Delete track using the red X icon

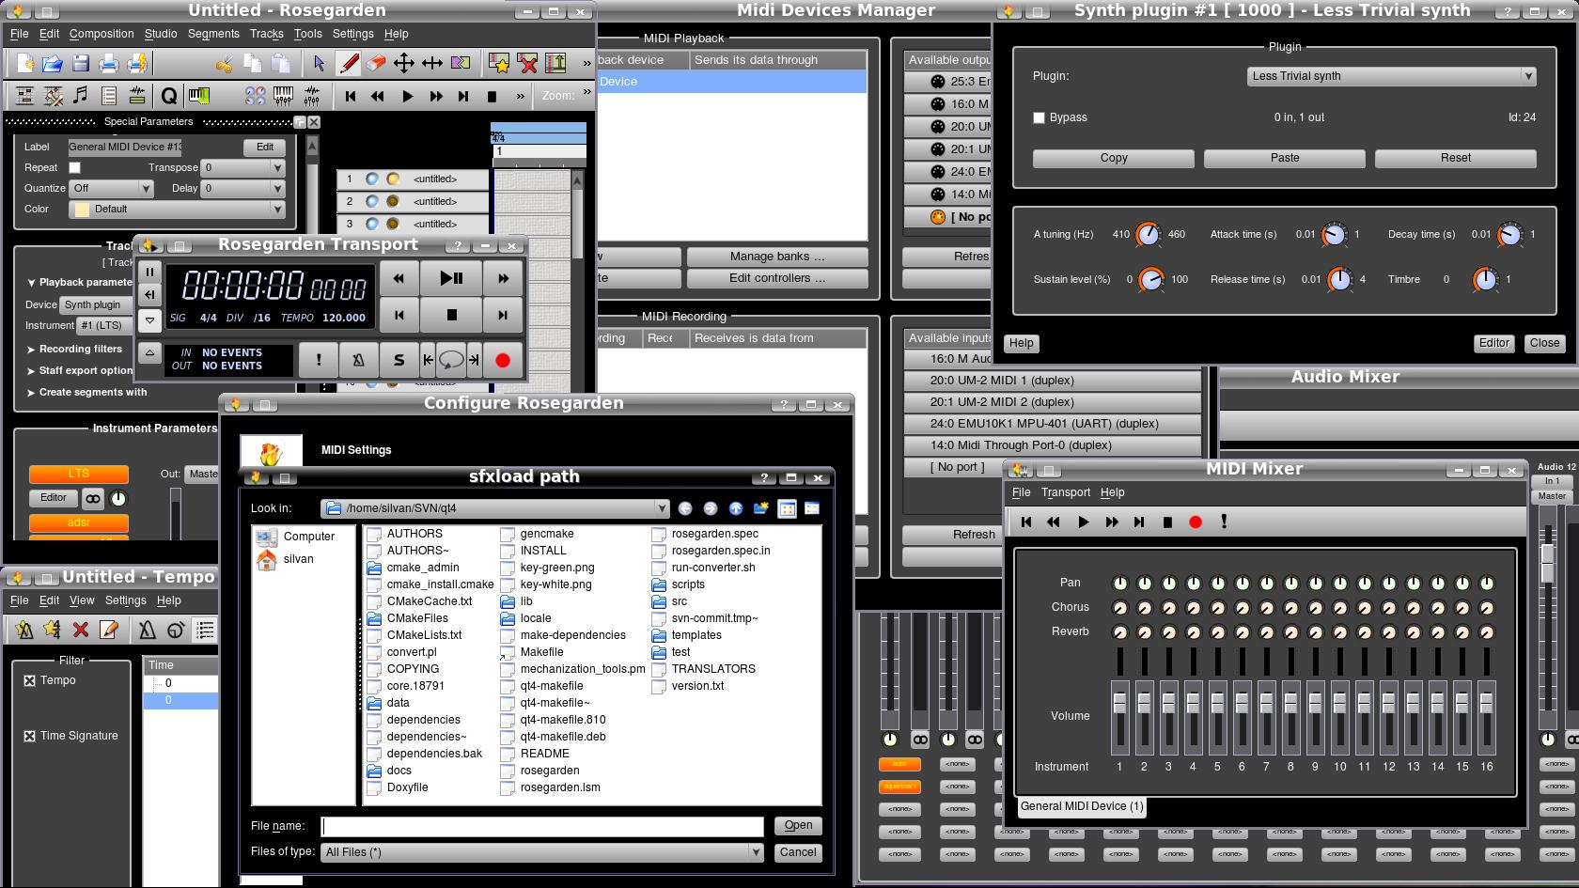click(528, 63)
